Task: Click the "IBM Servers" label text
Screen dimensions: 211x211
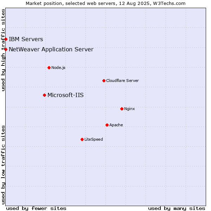Action: (x=26, y=39)
